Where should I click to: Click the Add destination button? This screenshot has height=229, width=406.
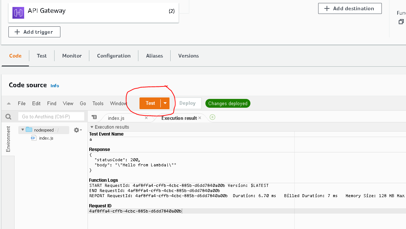coord(350,8)
